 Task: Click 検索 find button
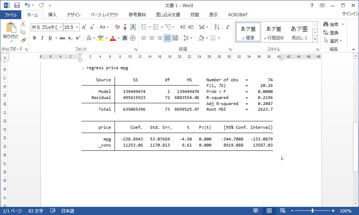point(331,24)
